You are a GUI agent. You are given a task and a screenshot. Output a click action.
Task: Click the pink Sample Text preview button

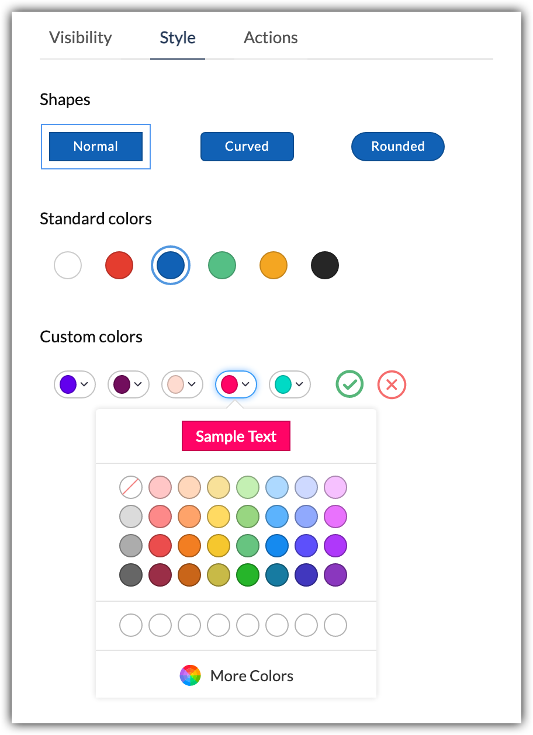[x=236, y=436]
